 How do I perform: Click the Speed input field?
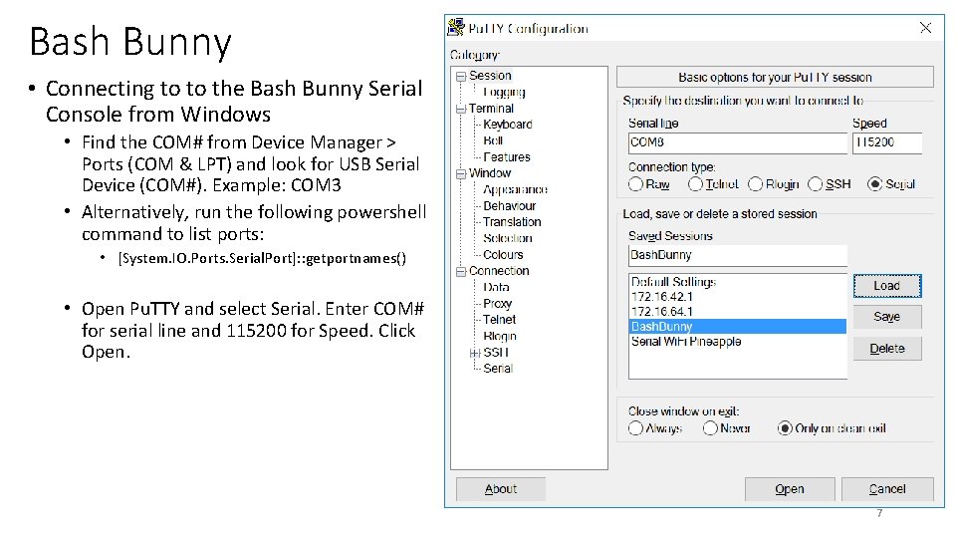coord(887,142)
